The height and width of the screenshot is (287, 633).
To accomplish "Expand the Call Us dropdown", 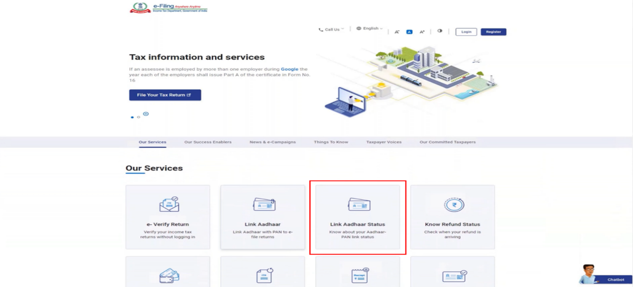I will [332, 30].
